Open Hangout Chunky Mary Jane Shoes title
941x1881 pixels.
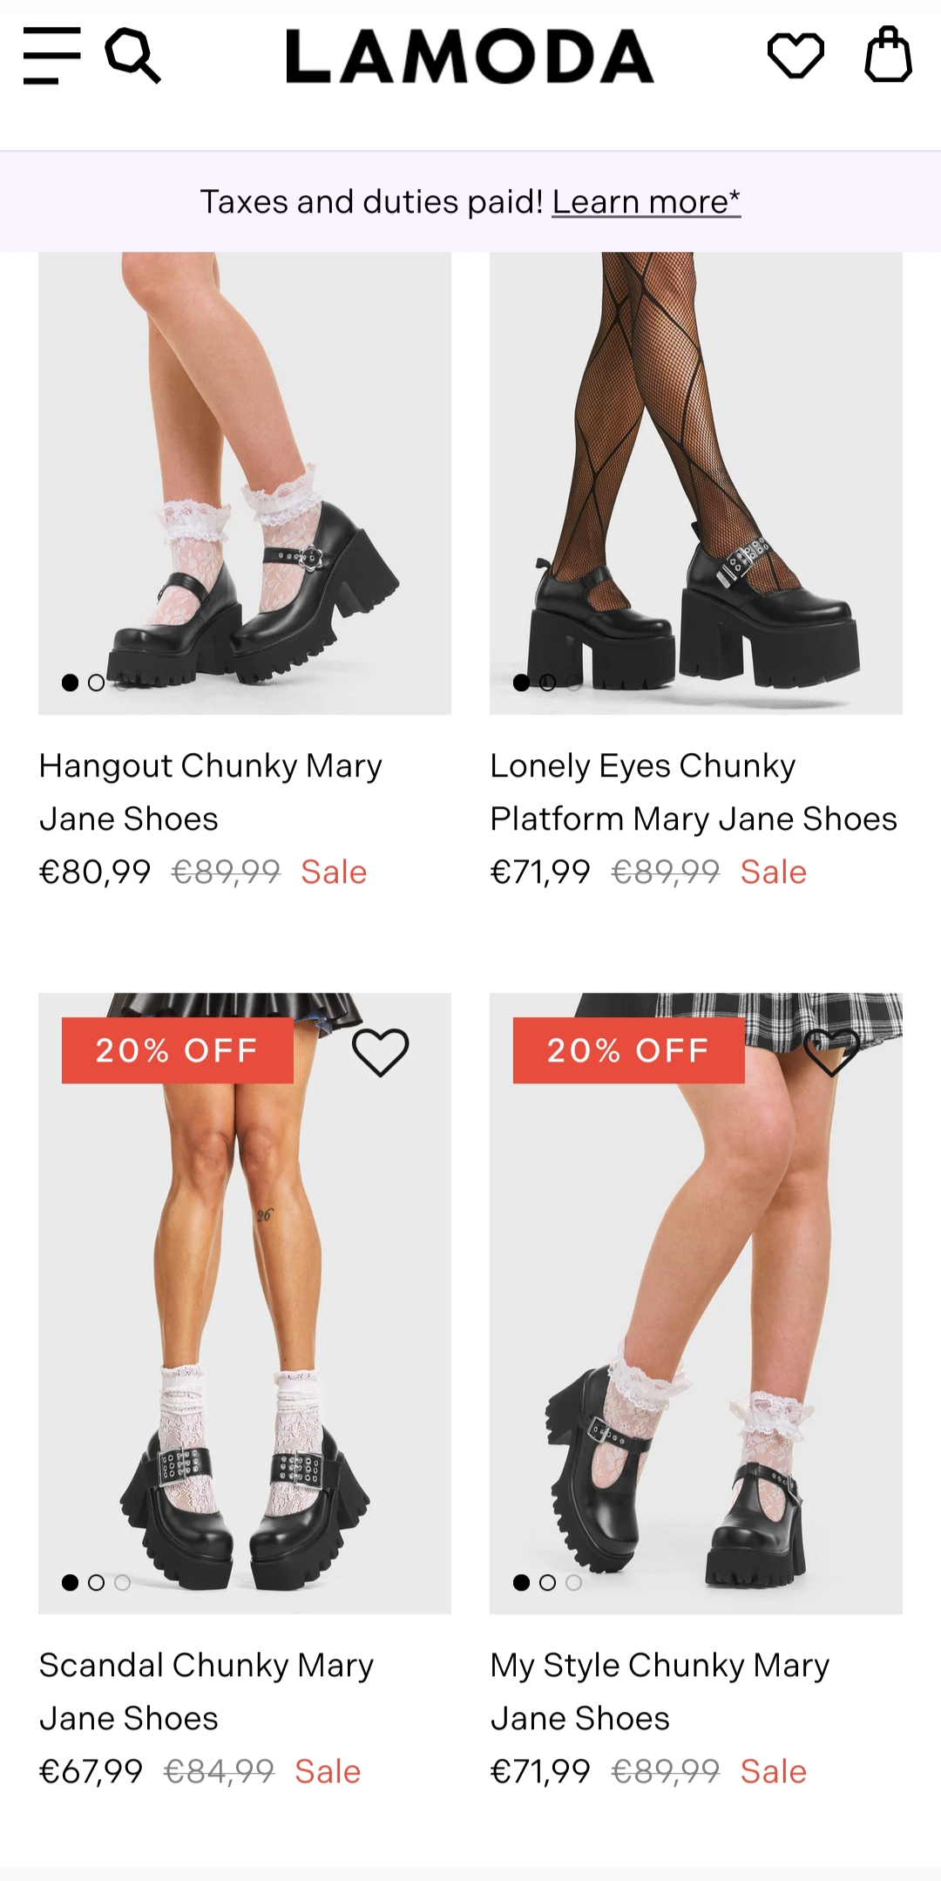pos(211,792)
